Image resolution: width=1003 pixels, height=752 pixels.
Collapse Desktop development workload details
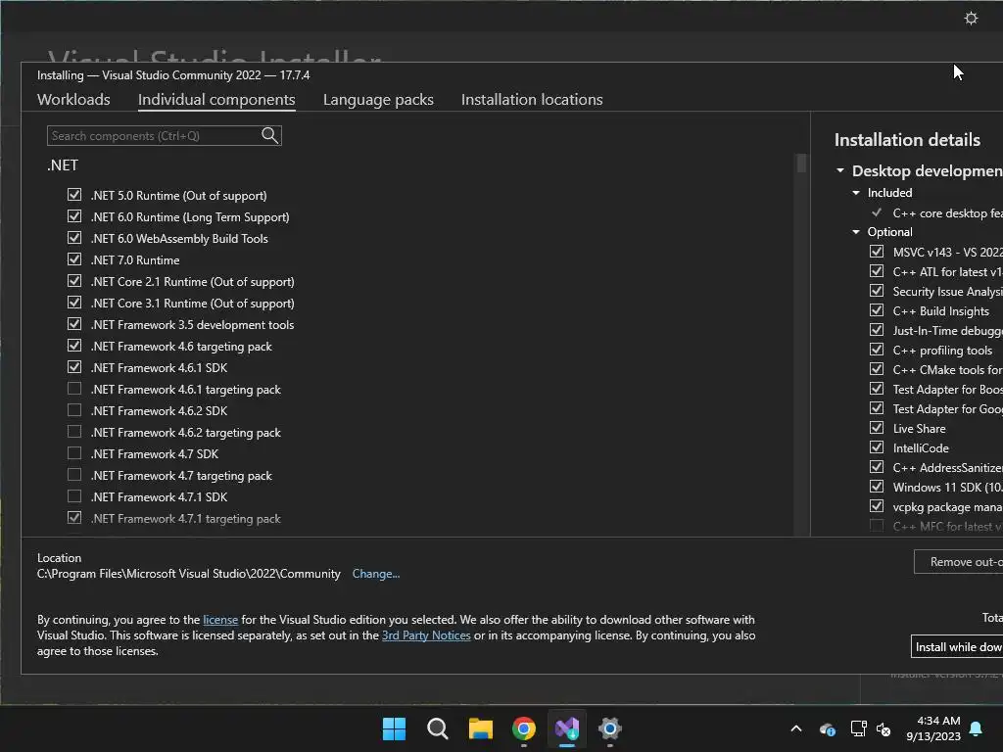click(x=840, y=170)
